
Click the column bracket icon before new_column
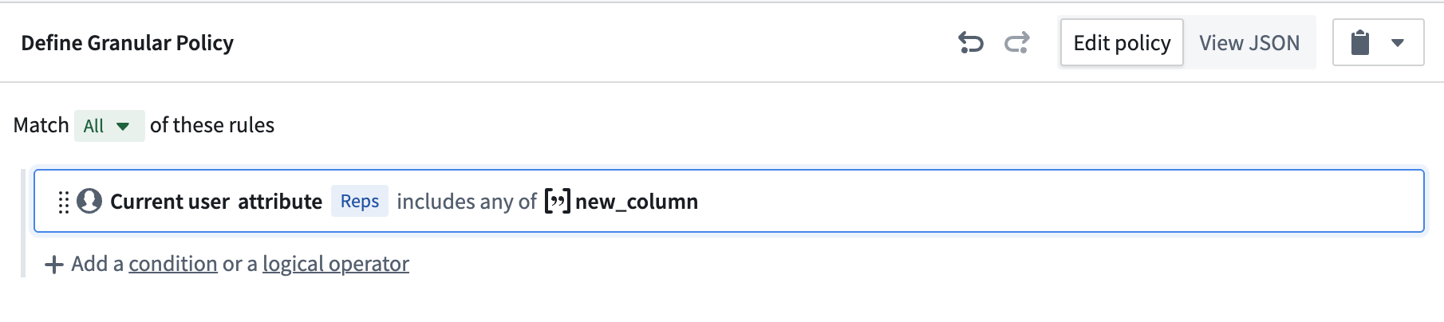click(x=557, y=201)
